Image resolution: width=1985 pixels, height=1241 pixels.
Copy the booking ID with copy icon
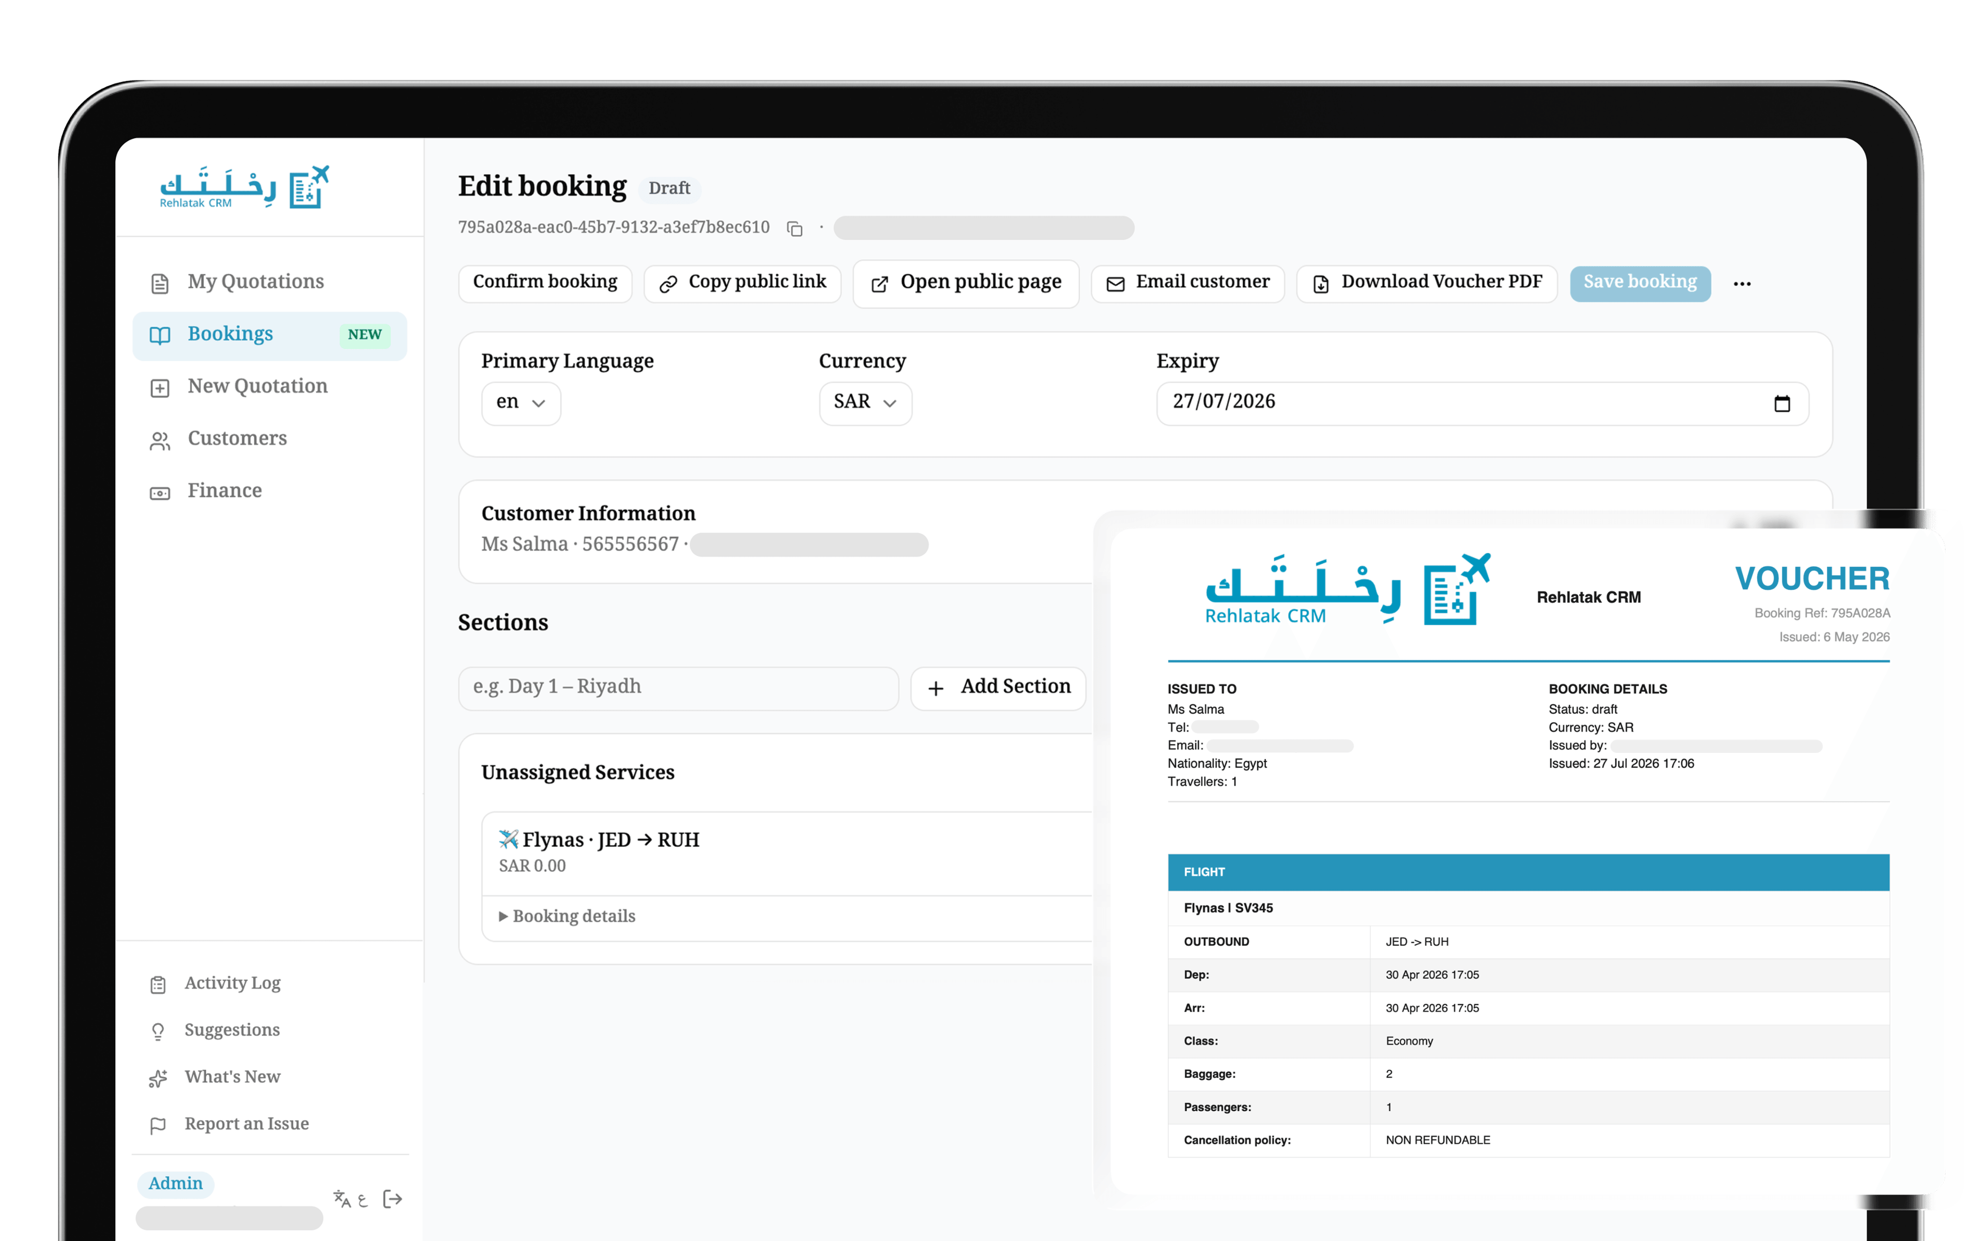[794, 228]
